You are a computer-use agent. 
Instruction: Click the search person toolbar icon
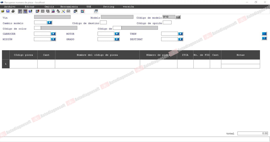pyautogui.click(x=53, y=11)
